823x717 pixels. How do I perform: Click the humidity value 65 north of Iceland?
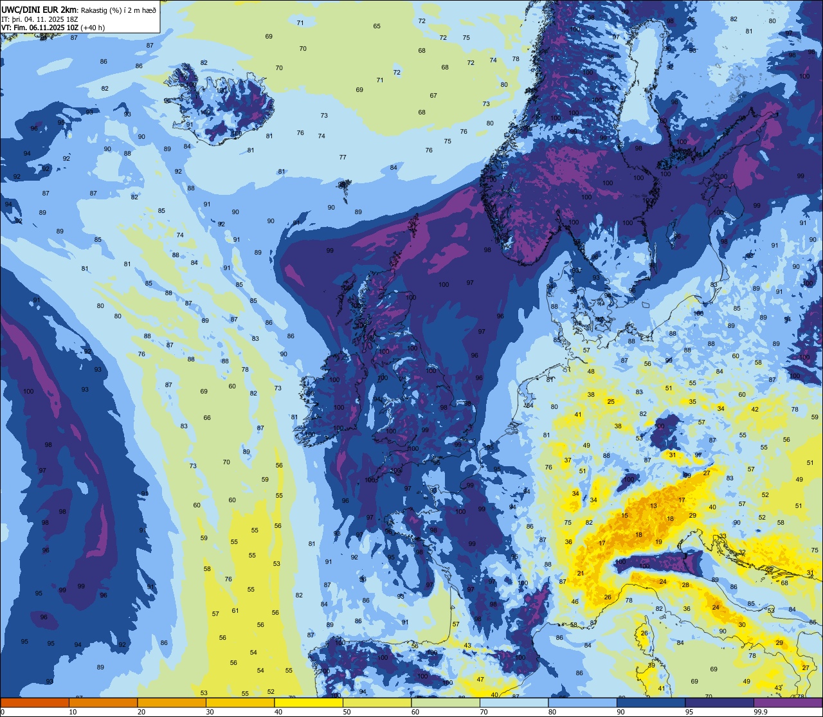point(377,26)
